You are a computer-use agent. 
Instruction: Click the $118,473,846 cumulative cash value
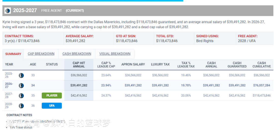click(262, 96)
